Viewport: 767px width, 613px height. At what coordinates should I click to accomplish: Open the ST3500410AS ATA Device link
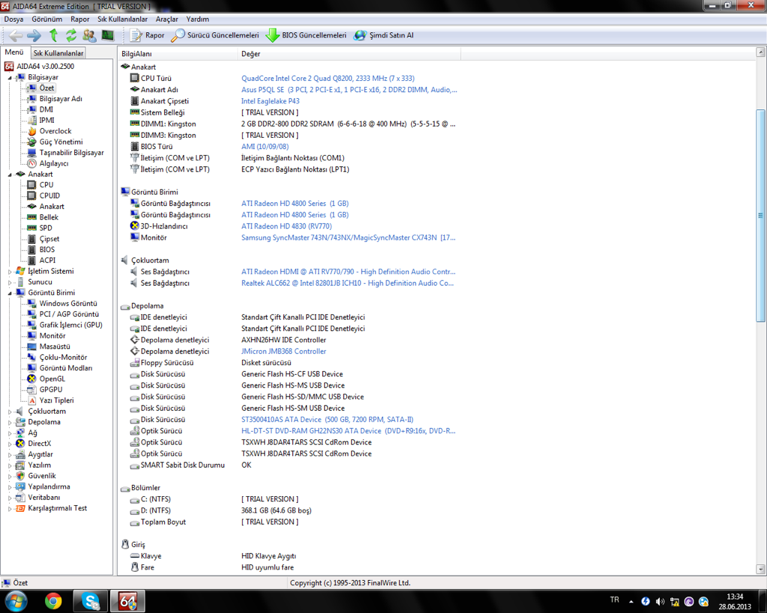click(x=327, y=419)
